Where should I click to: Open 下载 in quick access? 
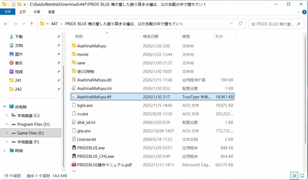coord(19,36)
